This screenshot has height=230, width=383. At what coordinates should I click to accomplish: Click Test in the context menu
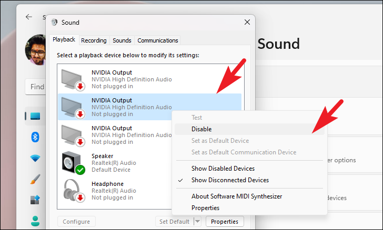pyautogui.click(x=249, y=118)
